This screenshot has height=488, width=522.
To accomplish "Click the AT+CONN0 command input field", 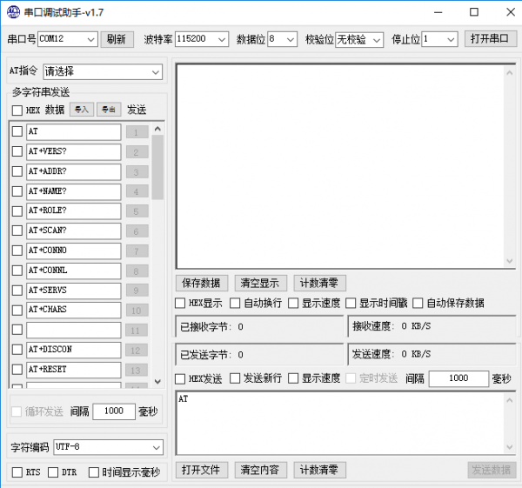I will pos(74,251).
